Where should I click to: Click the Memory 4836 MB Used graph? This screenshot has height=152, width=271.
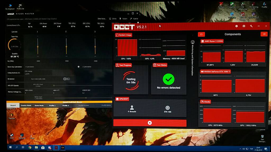click(176, 48)
